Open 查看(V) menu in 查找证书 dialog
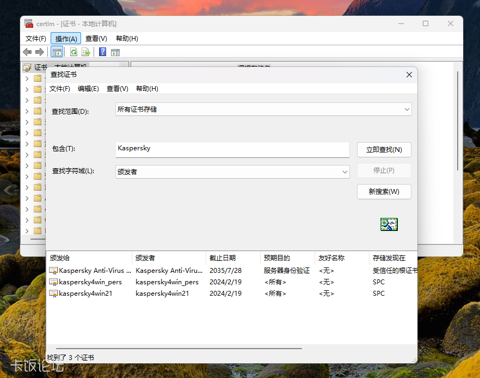This screenshot has height=378, width=480. coord(117,89)
